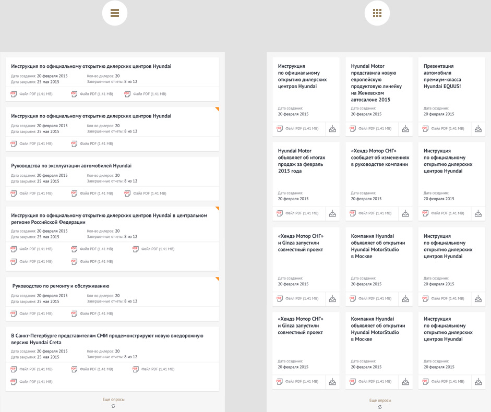
Task: Switch to list view layout
Action: 115,13
